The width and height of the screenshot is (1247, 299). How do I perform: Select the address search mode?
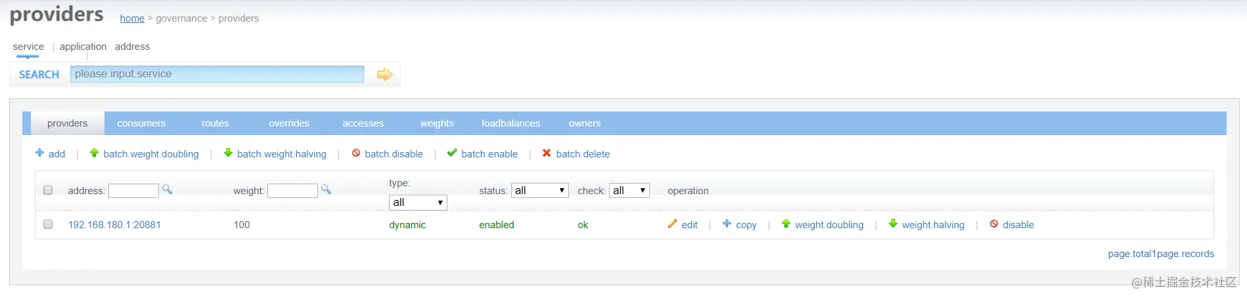pyautogui.click(x=132, y=47)
